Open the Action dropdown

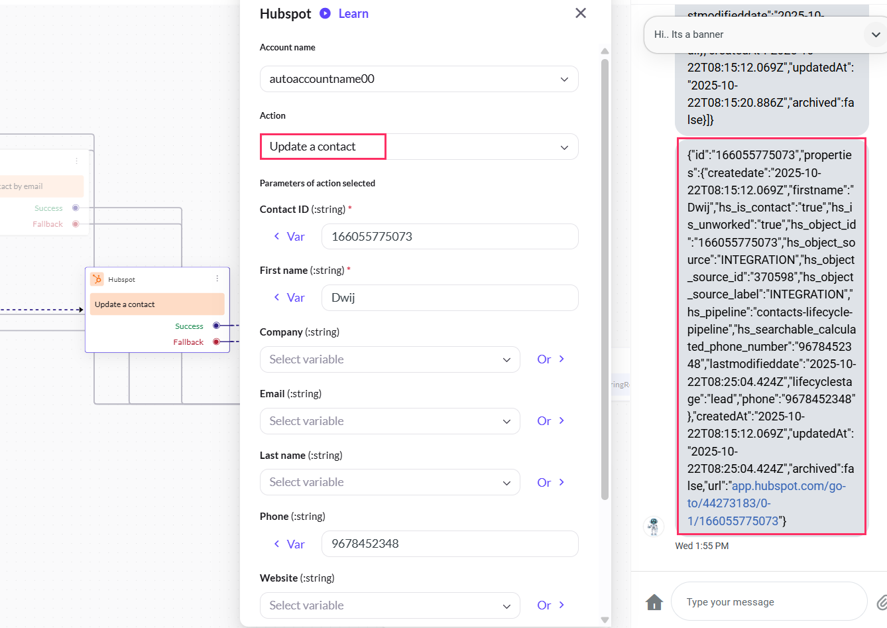pos(419,147)
